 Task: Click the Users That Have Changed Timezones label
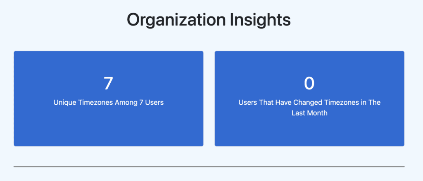[x=309, y=103]
